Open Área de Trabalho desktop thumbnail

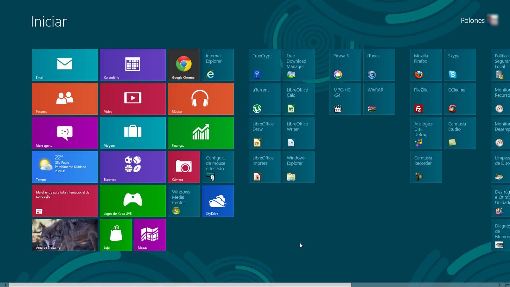(65, 235)
